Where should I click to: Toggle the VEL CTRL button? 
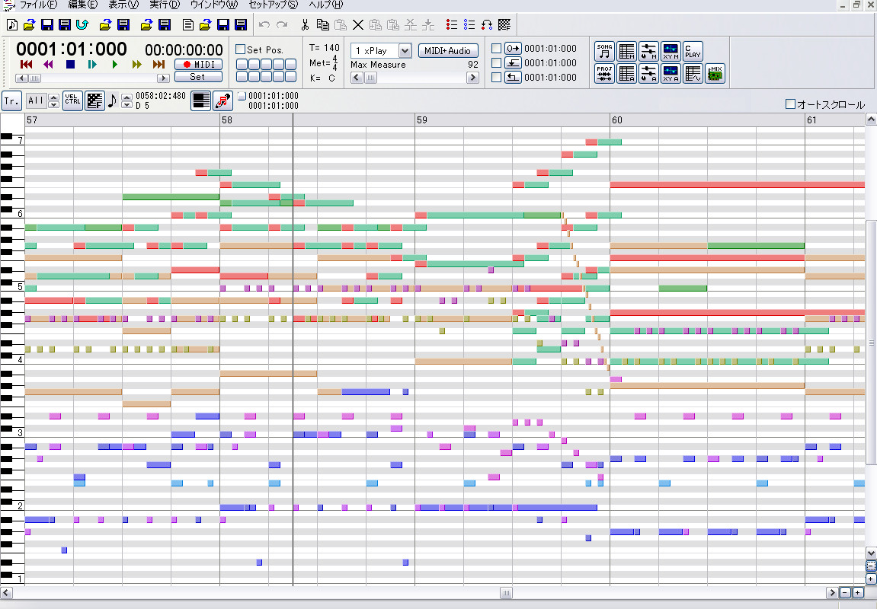[x=72, y=100]
